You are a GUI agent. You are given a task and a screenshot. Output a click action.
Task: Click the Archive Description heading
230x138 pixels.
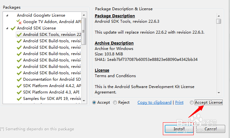pos(114,43)
